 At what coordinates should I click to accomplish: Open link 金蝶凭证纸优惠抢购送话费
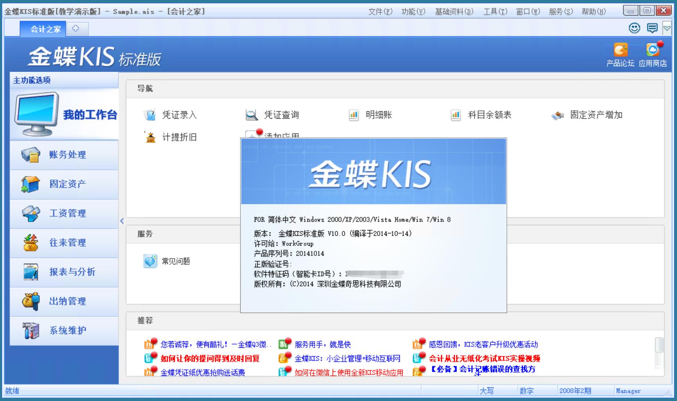pyautogui.click(x=203, y=372)
